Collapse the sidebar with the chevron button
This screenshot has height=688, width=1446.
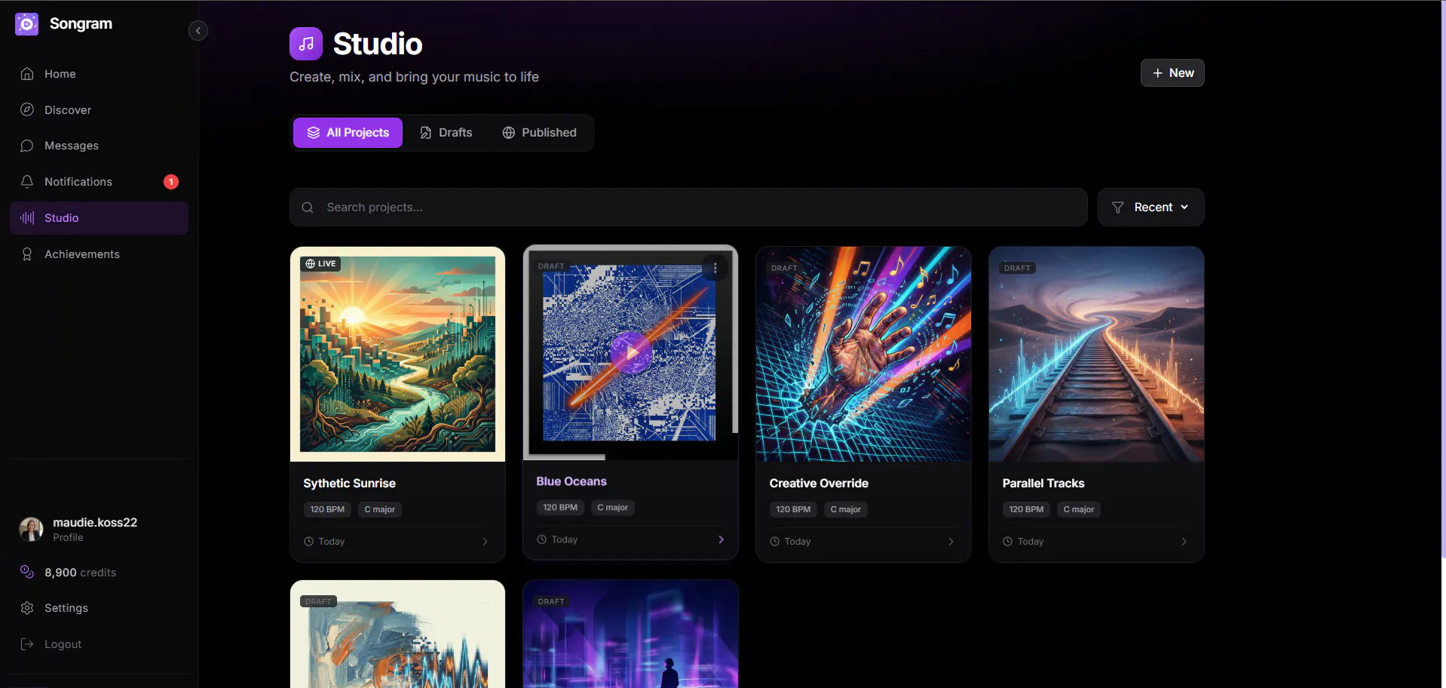pyautogui.click(x=198, y=31)
